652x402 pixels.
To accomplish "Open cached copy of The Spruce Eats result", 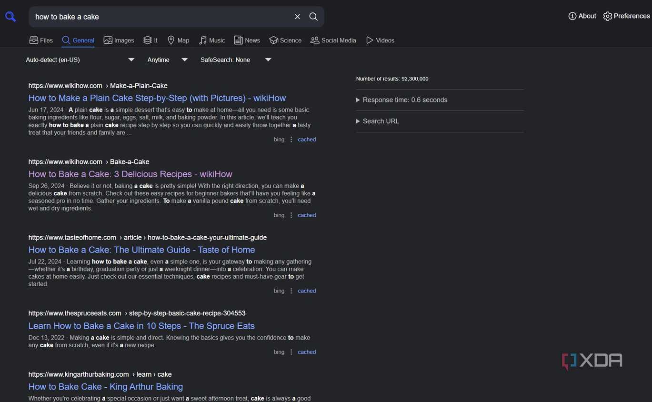I will point(307,352).
